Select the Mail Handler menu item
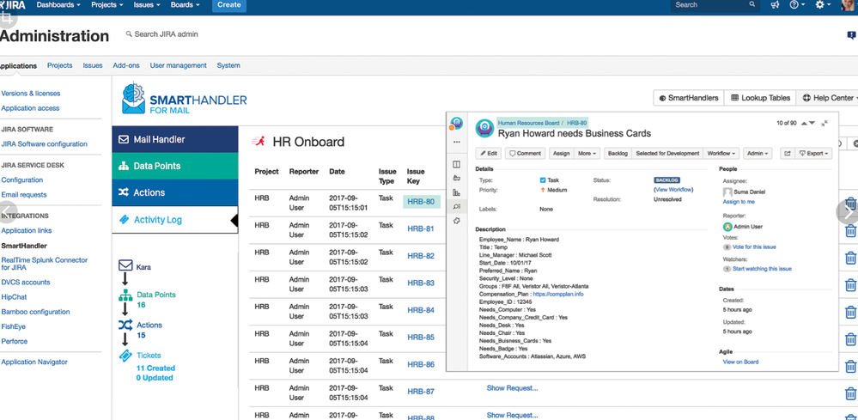The height and width of the screenshot is (420, 858). (175, 139)
